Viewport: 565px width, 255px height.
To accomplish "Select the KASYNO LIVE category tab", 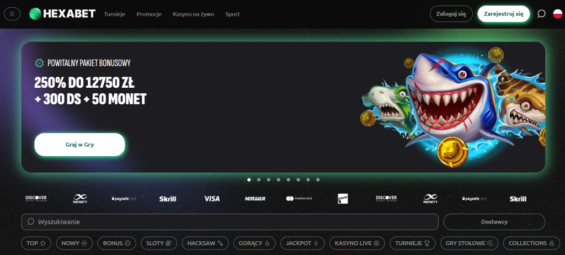I will tap(357, 243).
